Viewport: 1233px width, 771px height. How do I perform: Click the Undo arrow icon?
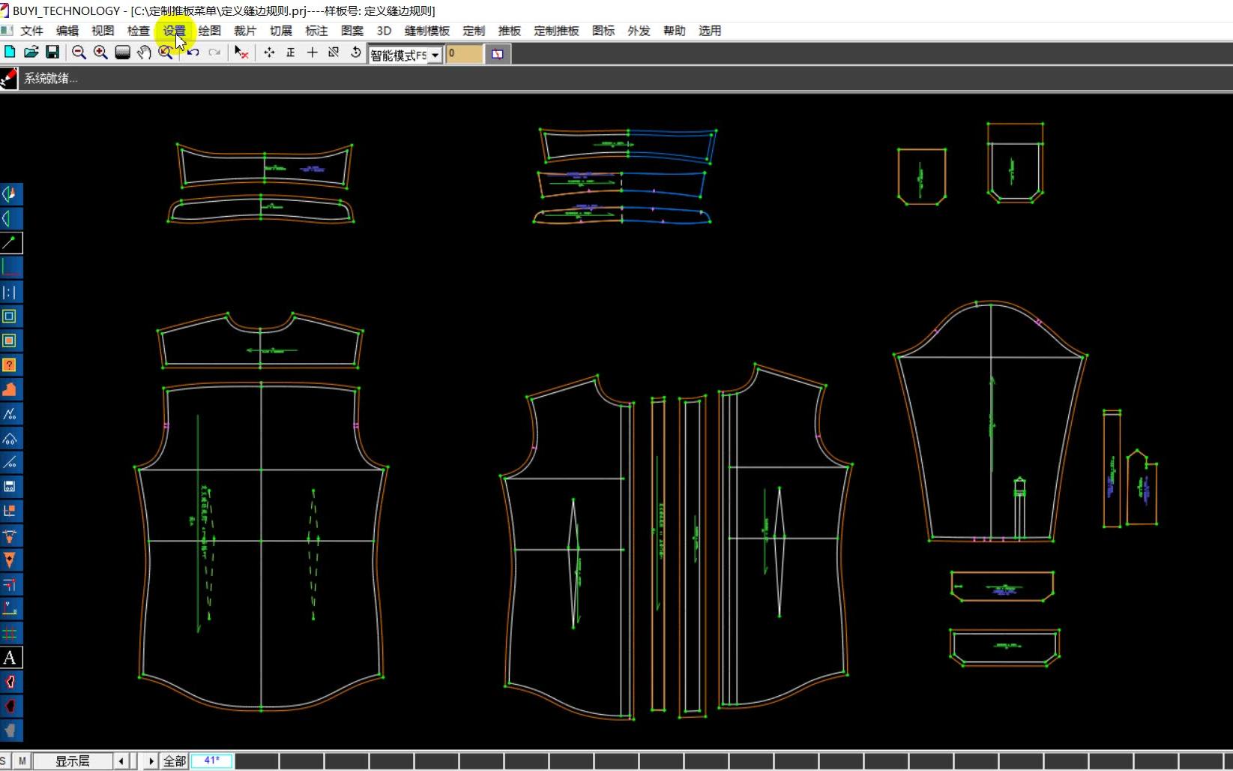point(193,52)
